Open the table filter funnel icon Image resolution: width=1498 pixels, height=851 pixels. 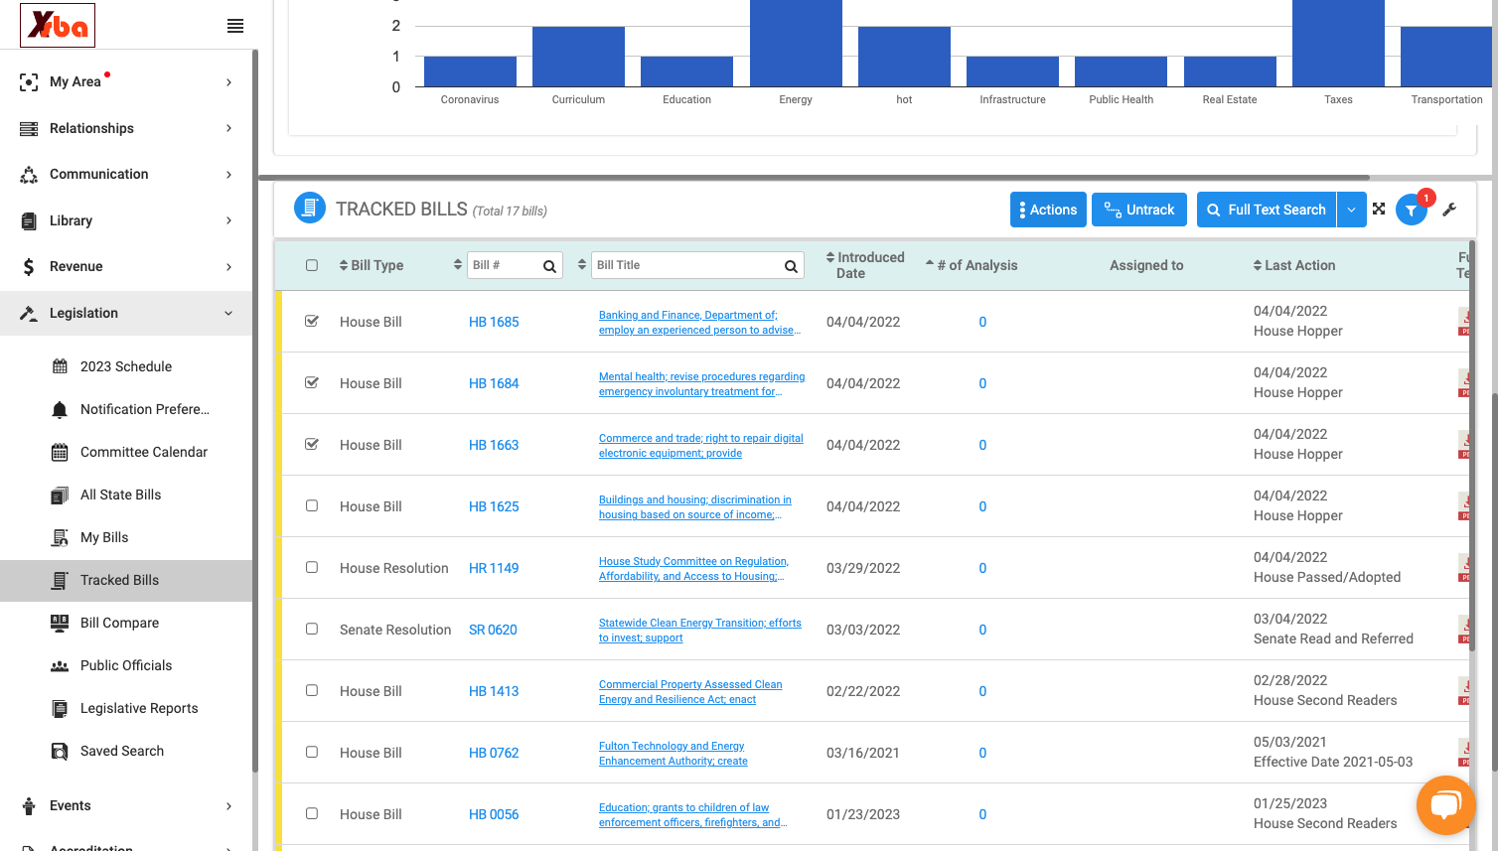pos(1411,211)
